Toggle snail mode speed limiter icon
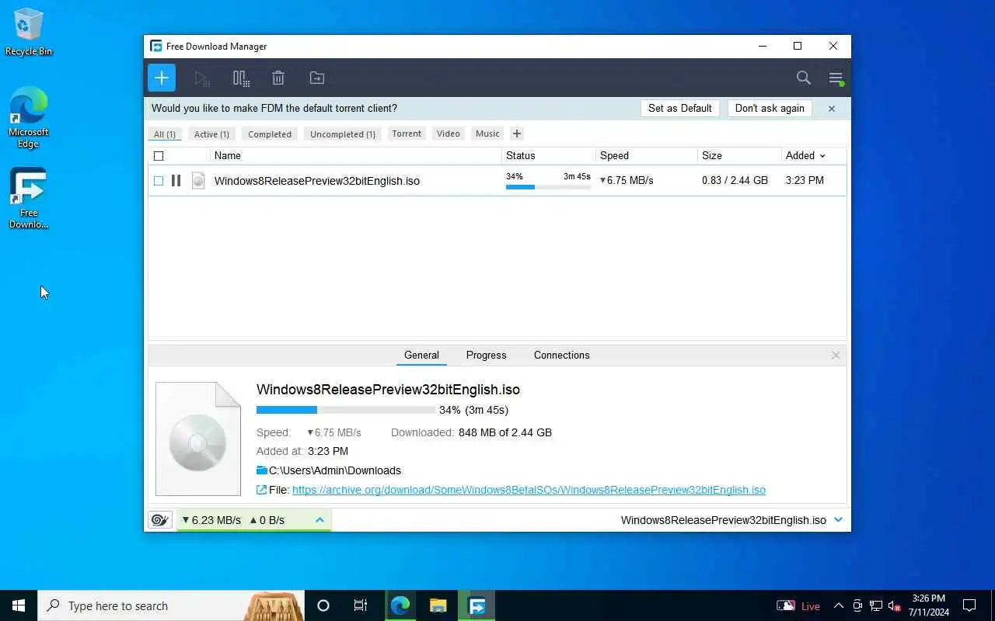Viewport: 995px width, 621px height. (160, 520)
